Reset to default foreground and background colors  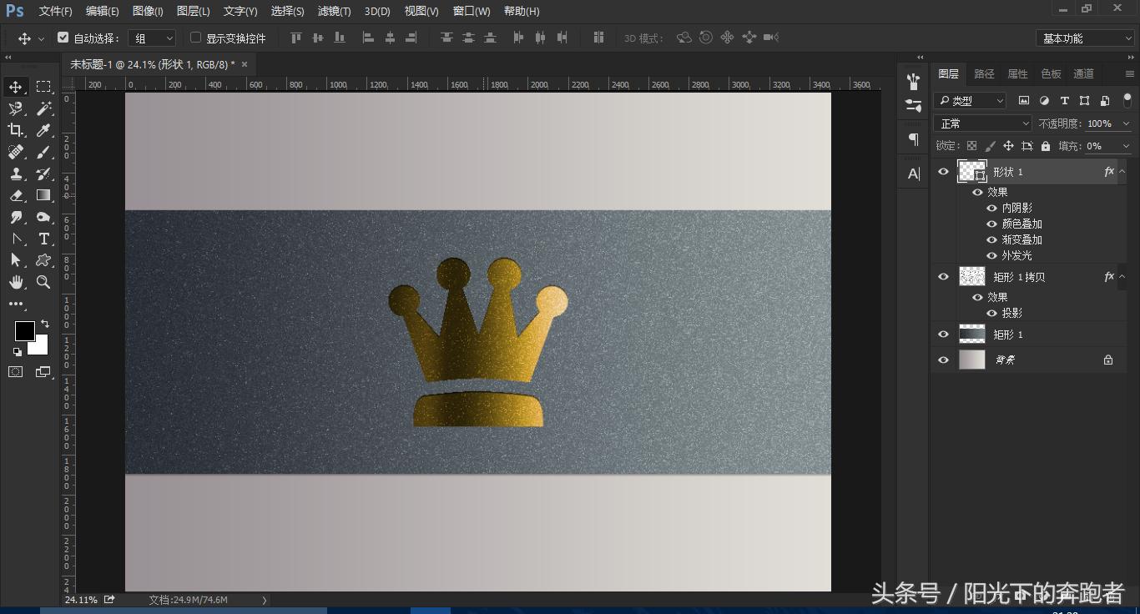pos(17,352)
